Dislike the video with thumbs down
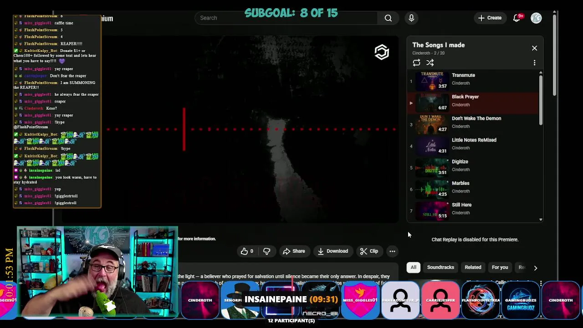583x328 pixels. [267, 251]
